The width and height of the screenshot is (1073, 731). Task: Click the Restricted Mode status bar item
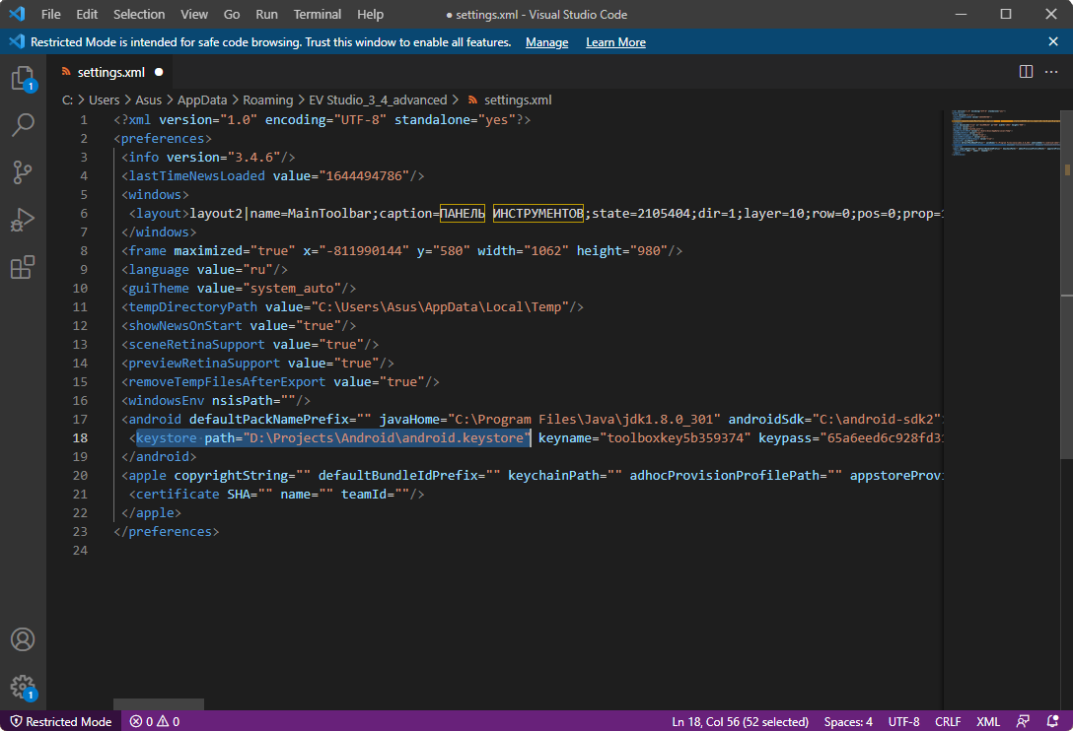61,721
